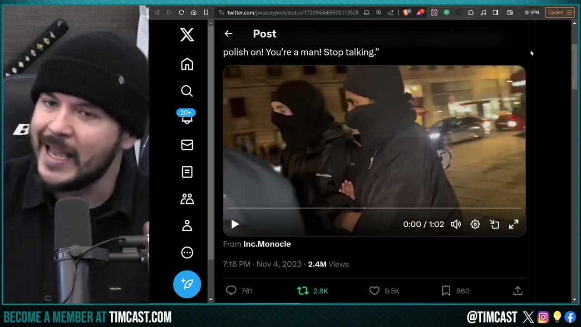Open Profile icon in the sidebar
581x327 pixels.
[187, 226]
